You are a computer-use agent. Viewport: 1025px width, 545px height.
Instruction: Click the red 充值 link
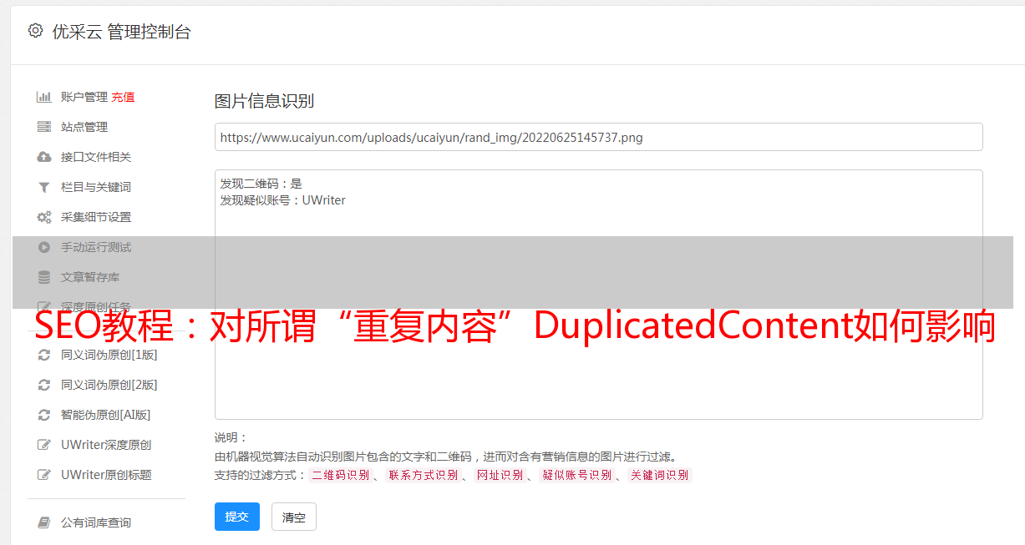point(123,97)
